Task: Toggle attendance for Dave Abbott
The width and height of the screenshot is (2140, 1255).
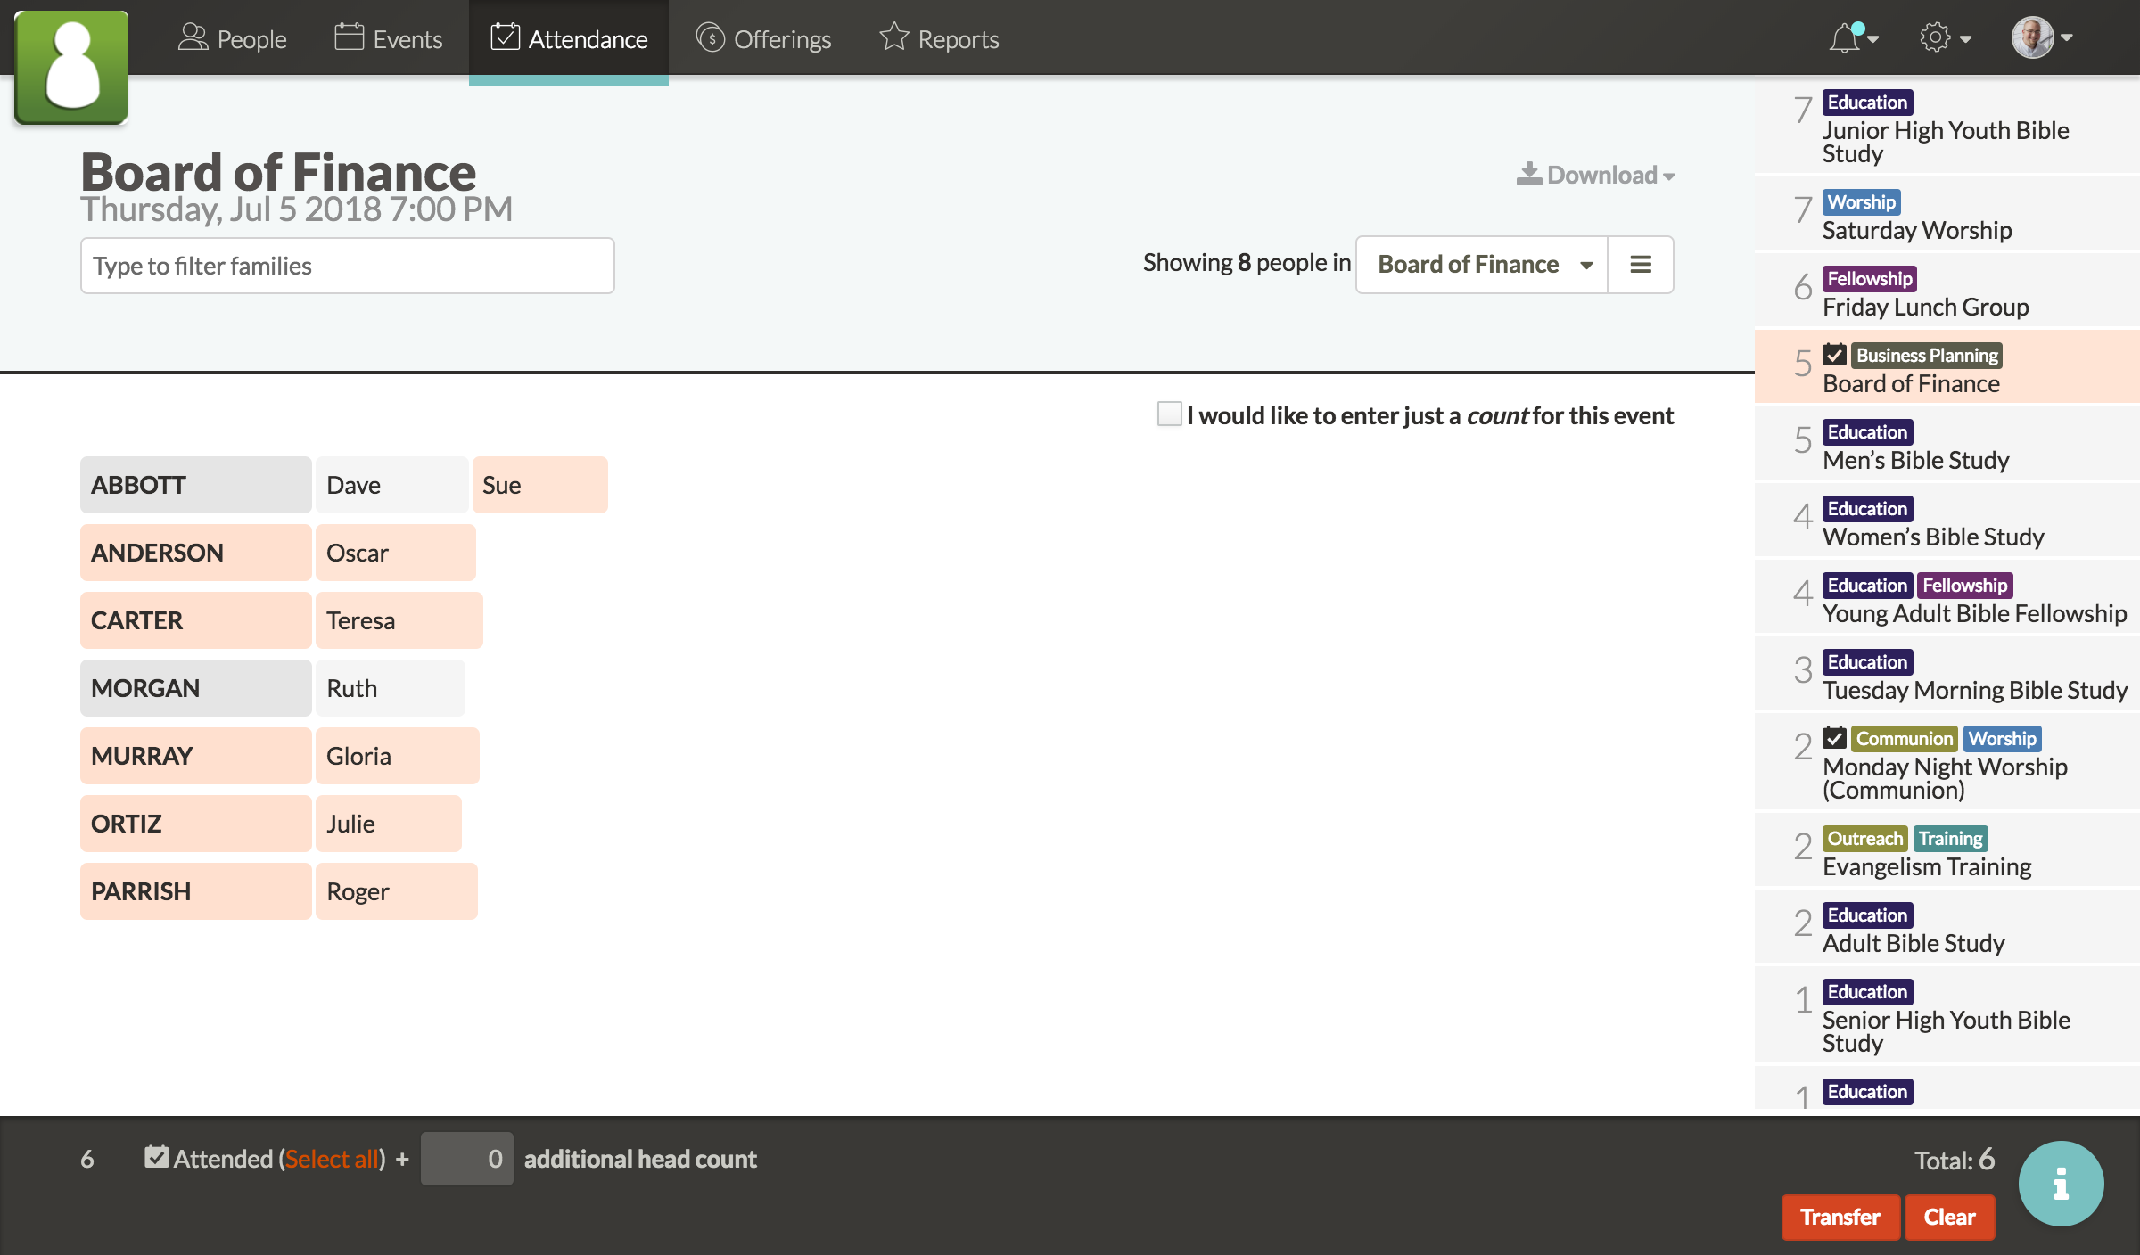Action: [x=391, y=485]
